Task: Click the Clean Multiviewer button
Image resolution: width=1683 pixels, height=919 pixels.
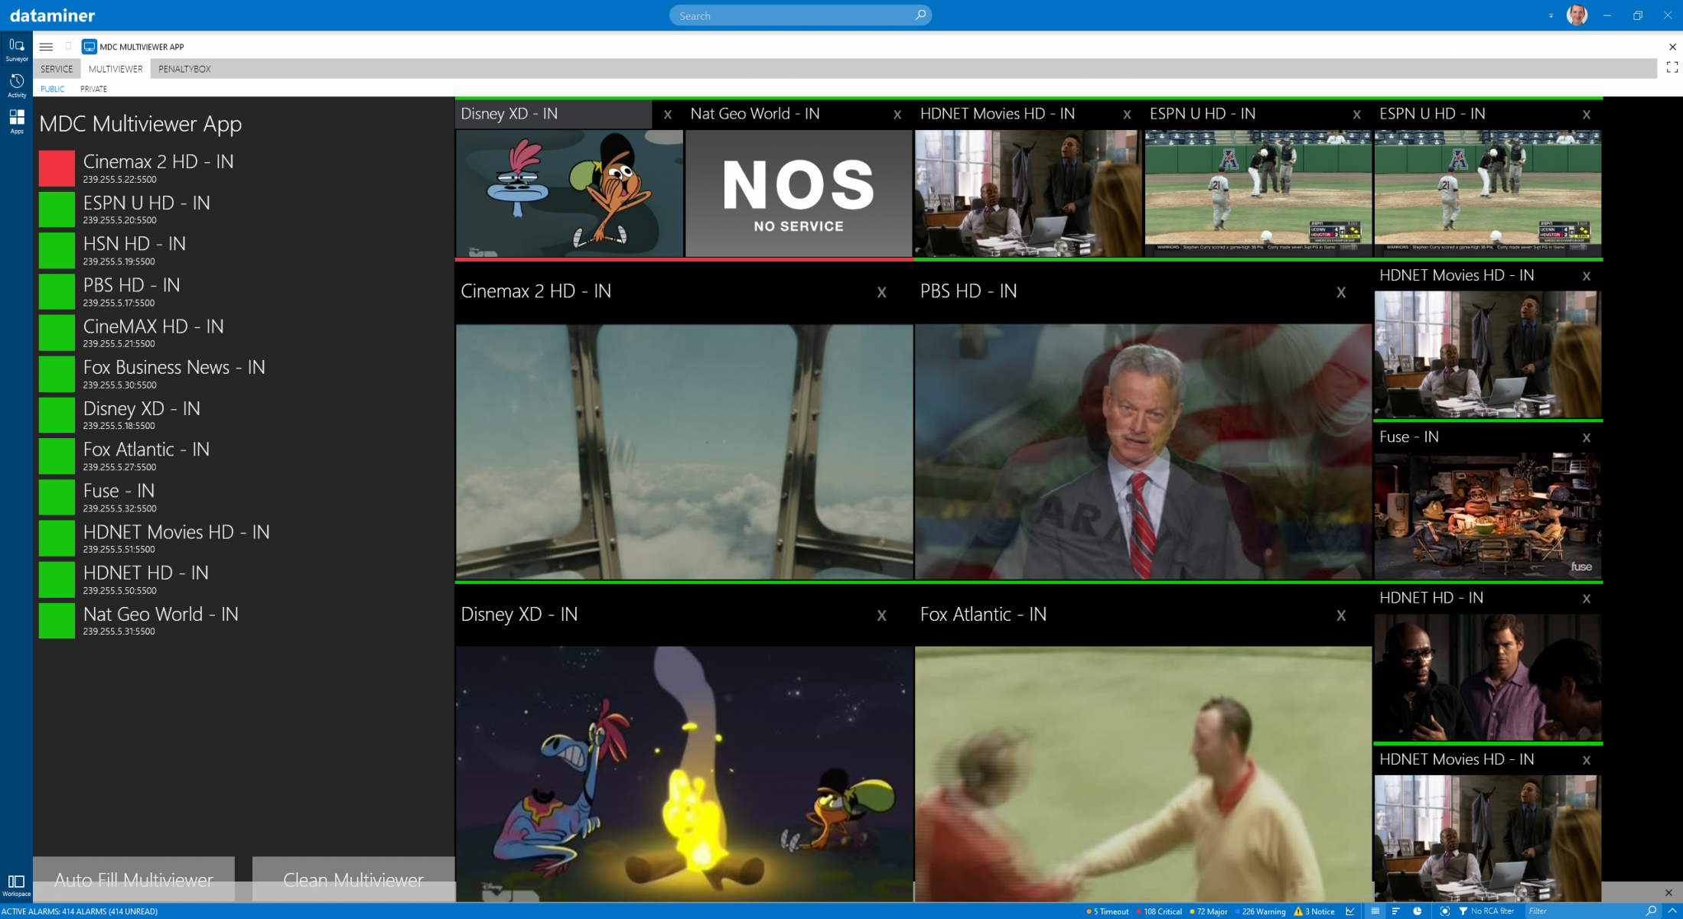Action: [x=353, y=879]
